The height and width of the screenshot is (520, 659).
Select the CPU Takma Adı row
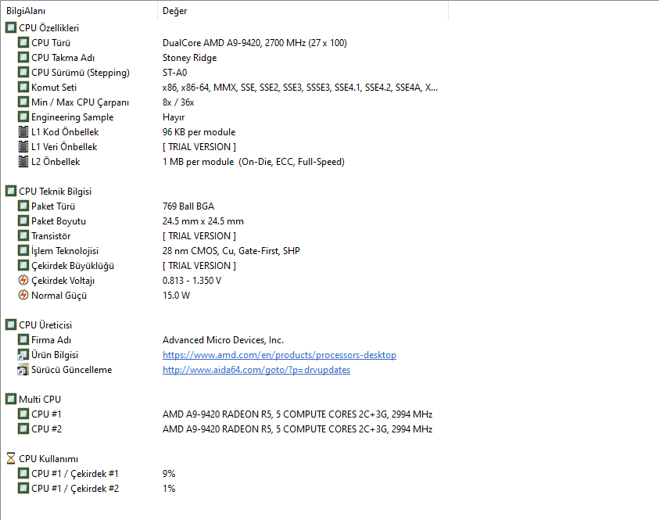pos(67,58)
